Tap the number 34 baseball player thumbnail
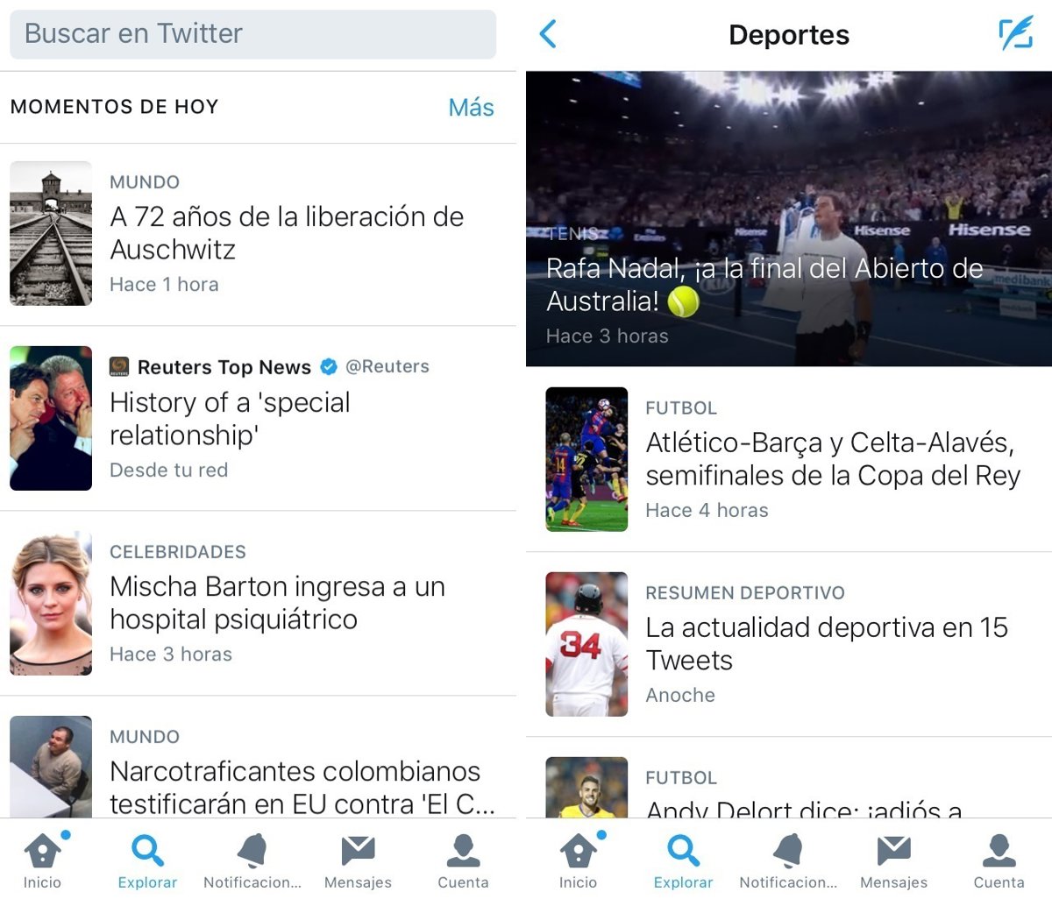 [x=586, y=644]
